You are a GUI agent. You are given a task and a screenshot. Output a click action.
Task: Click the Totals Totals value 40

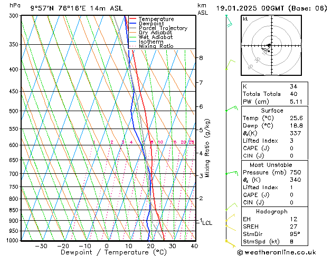[x=293, y=94]
